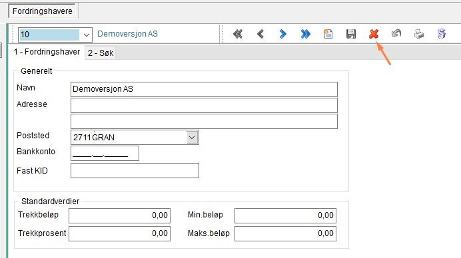The height and width of the screenshot is (258, 461).
Task: Open the Fordringshavere window tab
Action: coord(43,11)
